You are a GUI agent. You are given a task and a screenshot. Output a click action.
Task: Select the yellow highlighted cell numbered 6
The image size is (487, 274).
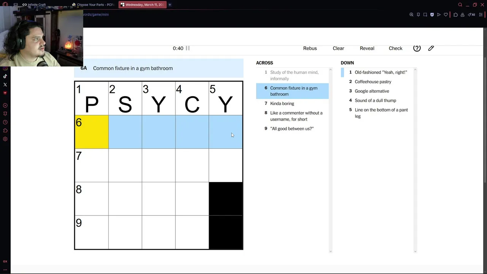(x=92, y=132)
